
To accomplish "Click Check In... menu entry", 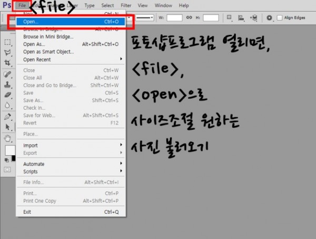I will coord(71,108).
